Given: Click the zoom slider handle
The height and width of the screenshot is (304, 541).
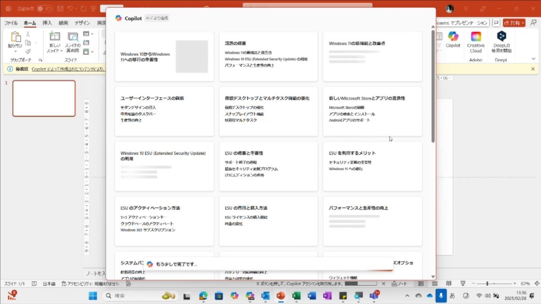Looking at the screenshot, I should click(x=487, y=284).
